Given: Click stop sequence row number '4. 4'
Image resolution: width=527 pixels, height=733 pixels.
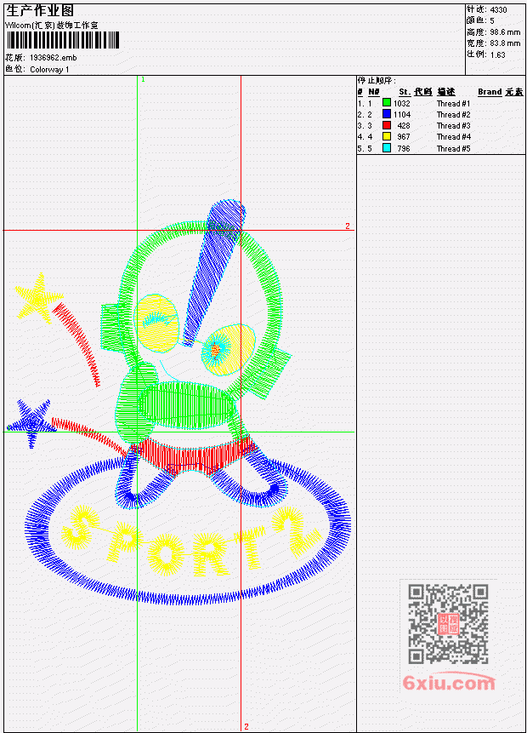Looking at the screenshot, I should coord(365,137).
